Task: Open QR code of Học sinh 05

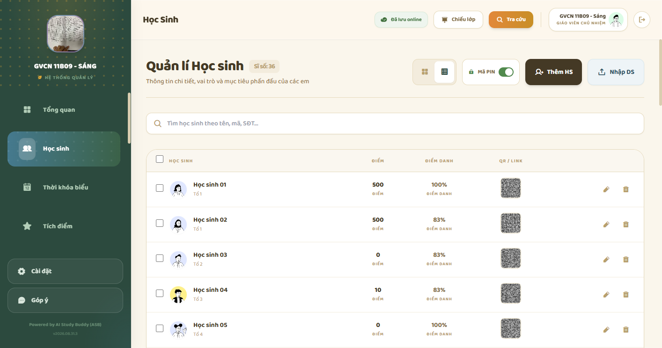Action: click(511, 328)
